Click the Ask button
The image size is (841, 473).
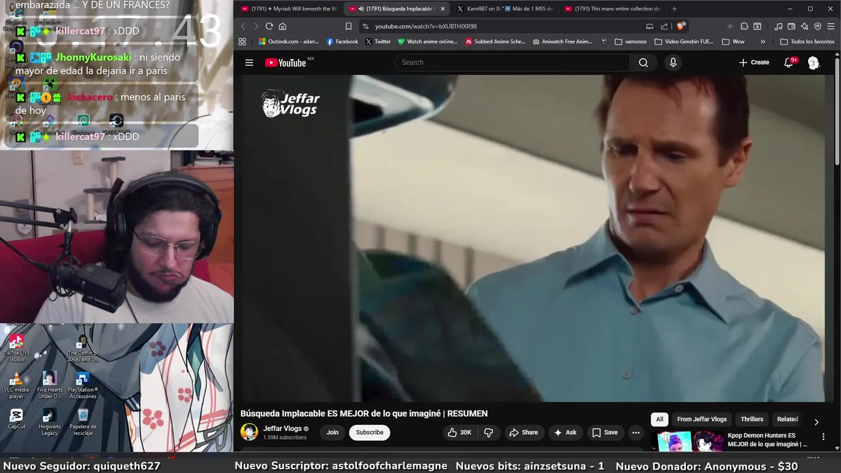click(564, 432)
